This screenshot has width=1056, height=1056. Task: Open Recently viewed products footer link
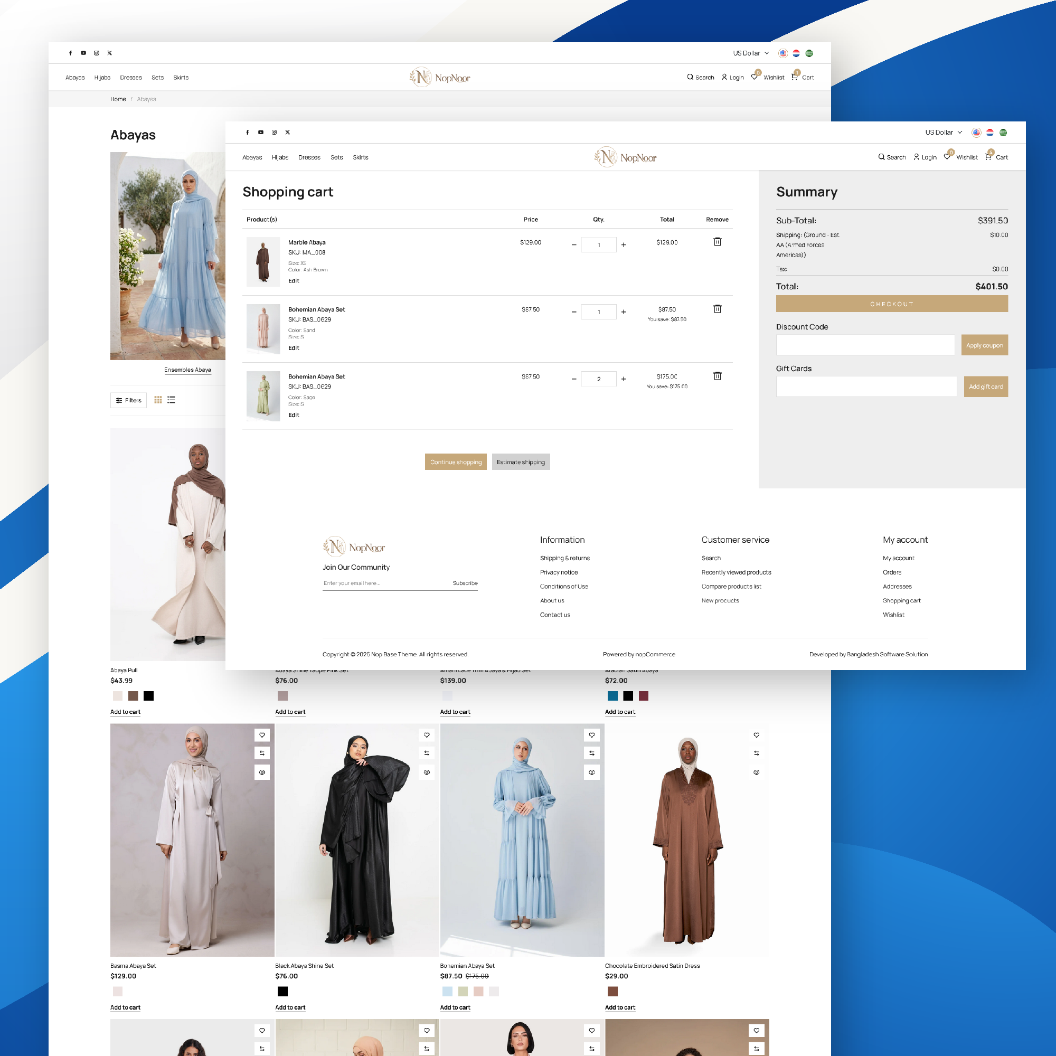[736, 572]
